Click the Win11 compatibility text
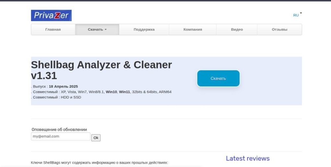The image size is (331, 167). (124, 92)
